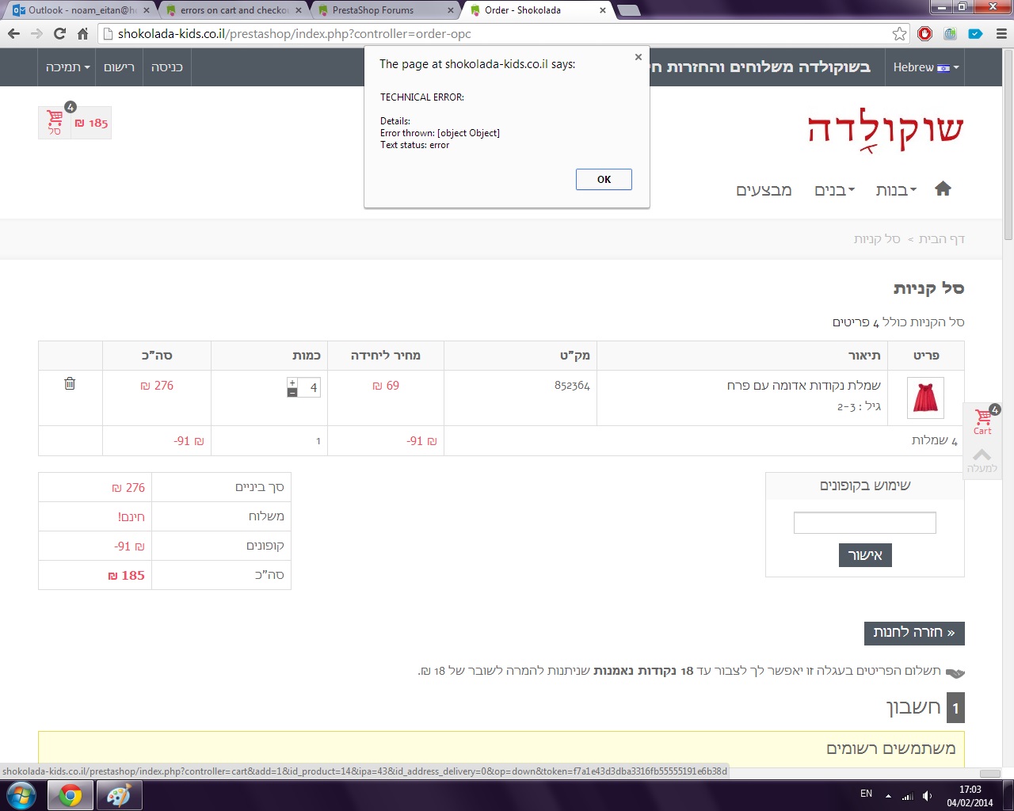Click the quantity field showing 4

click(309, 387)
